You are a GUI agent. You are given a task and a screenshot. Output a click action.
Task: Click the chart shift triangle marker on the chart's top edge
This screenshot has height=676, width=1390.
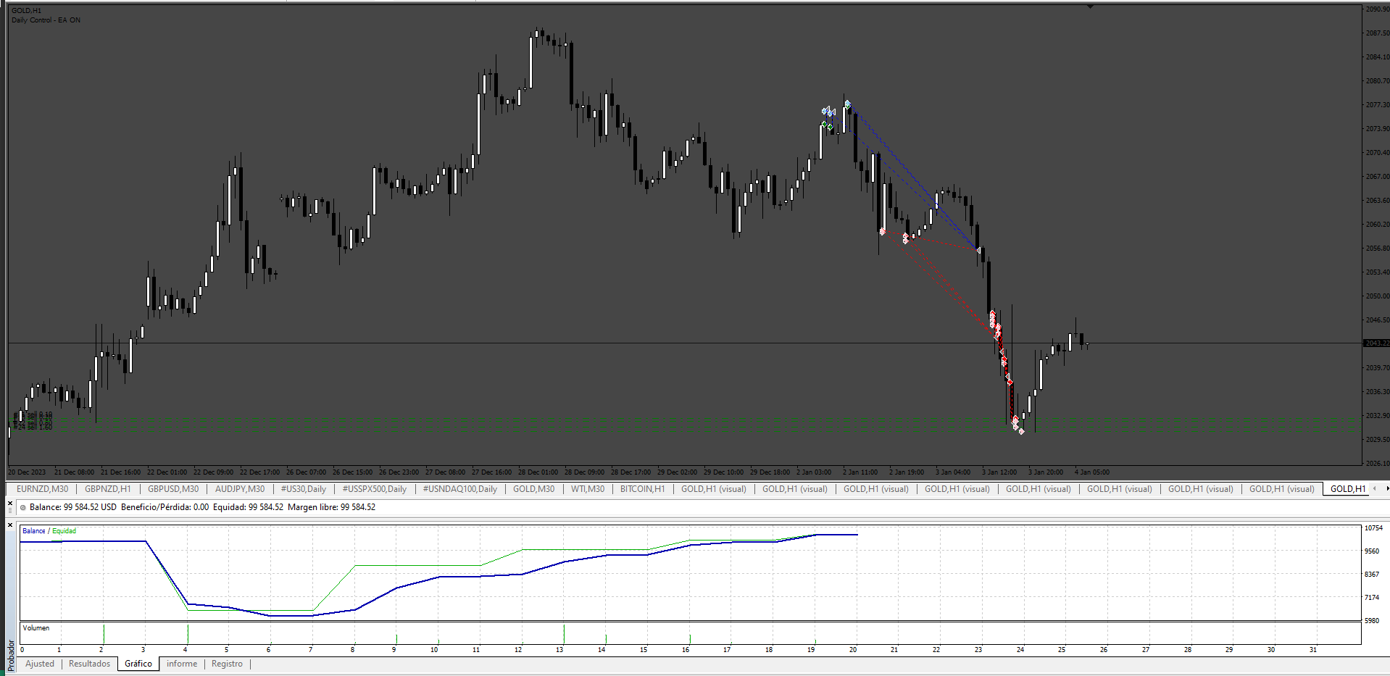(1090, 7)
